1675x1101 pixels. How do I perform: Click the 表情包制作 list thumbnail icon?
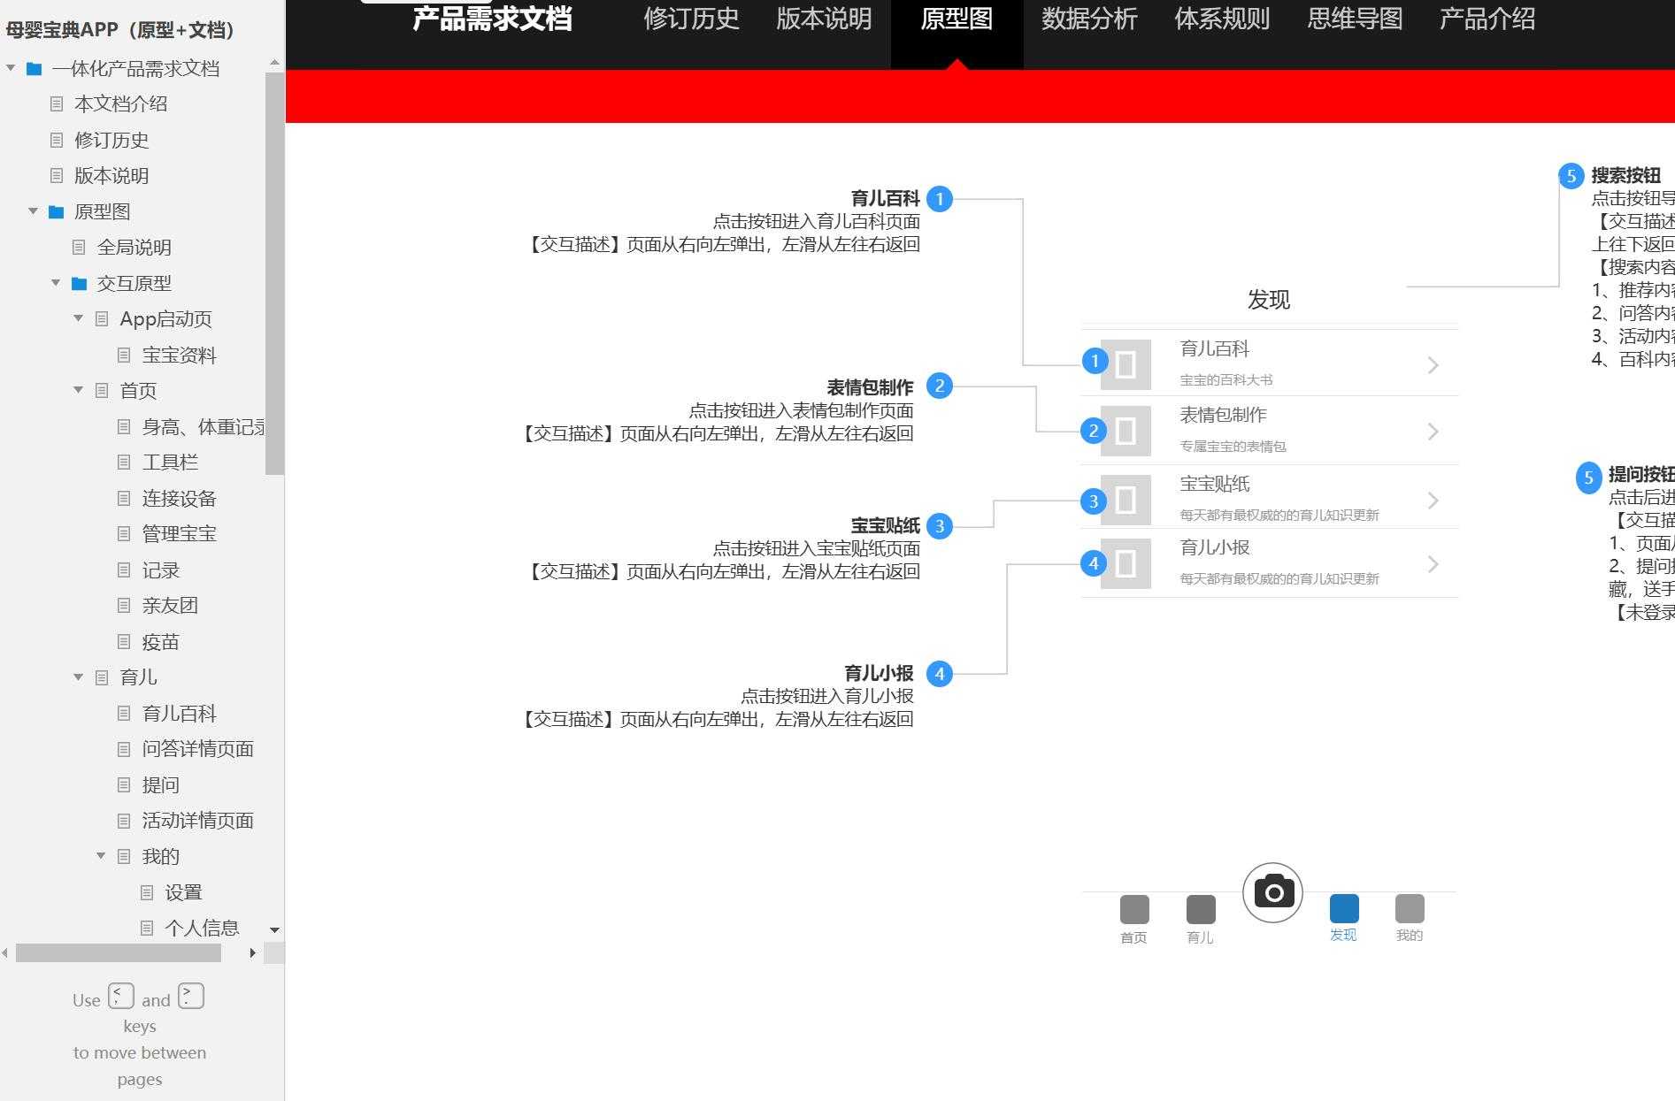point(1126,430)
